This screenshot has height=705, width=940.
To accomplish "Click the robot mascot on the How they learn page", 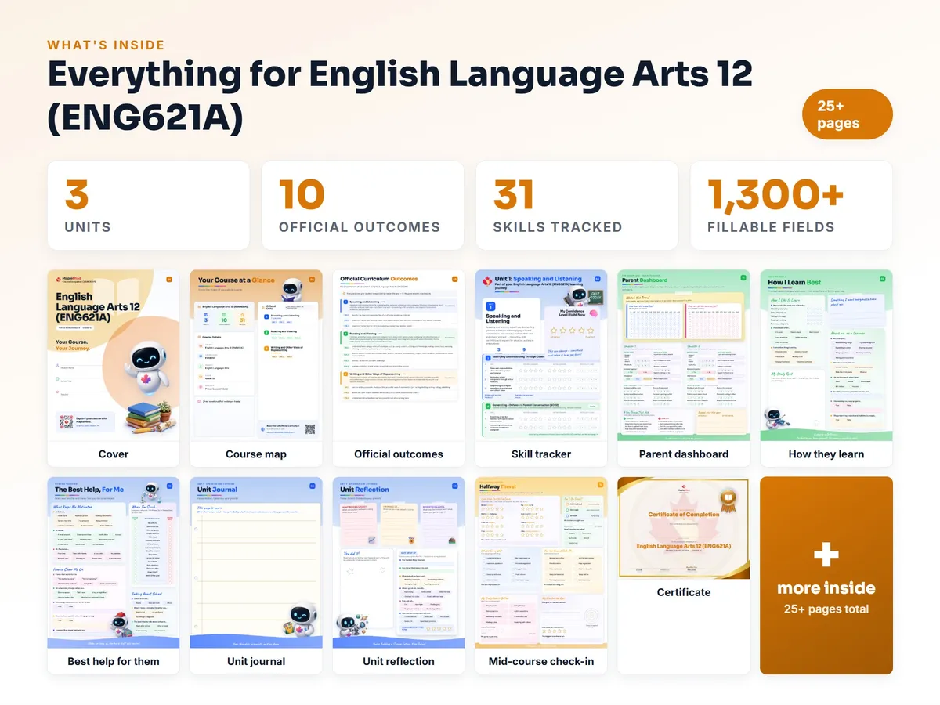I will tap(776, 418).
